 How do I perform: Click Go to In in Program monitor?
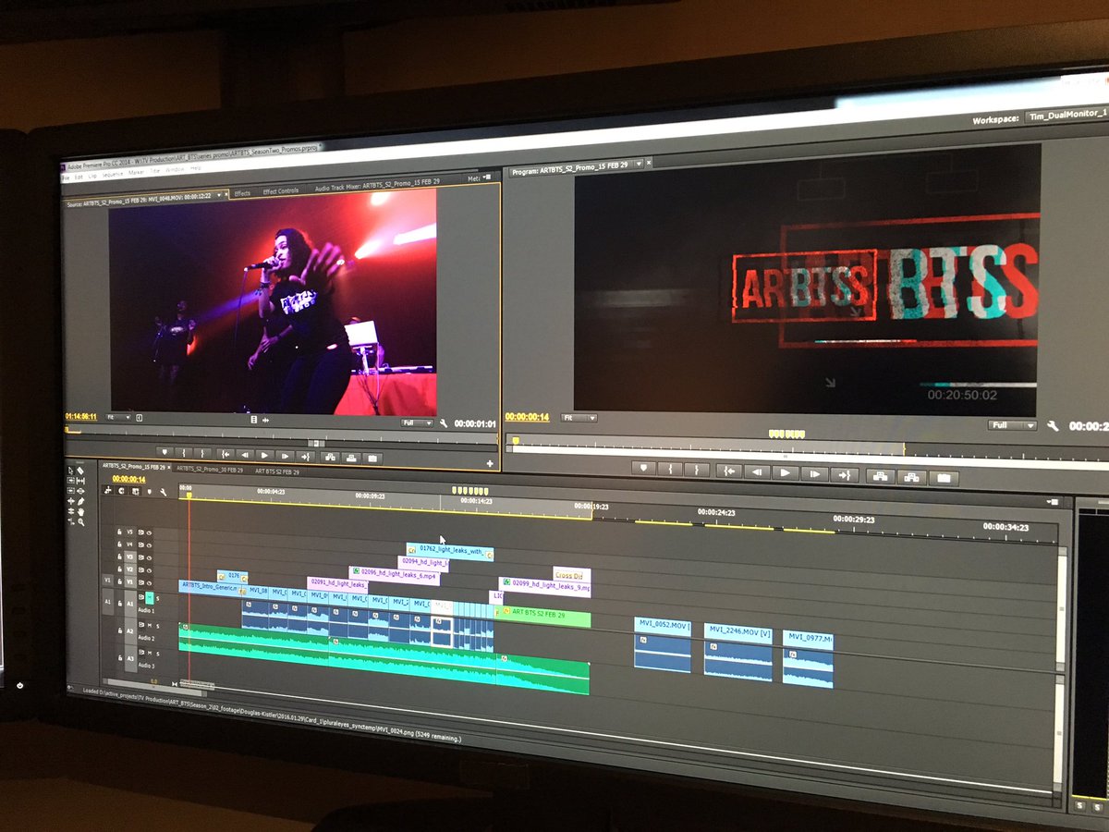[729, 471]
